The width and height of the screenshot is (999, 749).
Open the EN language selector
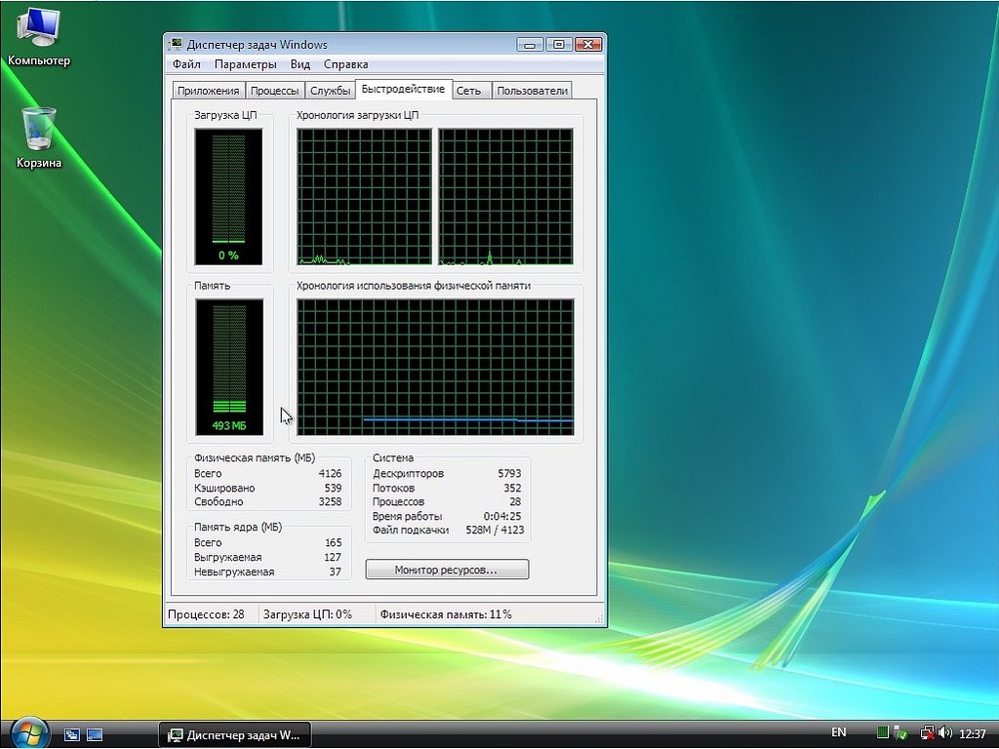(x=839, y=732)
